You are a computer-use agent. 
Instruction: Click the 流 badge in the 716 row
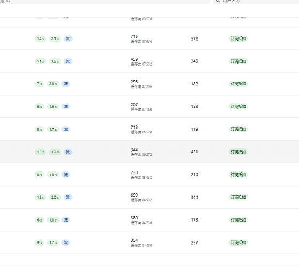[68, 38]
